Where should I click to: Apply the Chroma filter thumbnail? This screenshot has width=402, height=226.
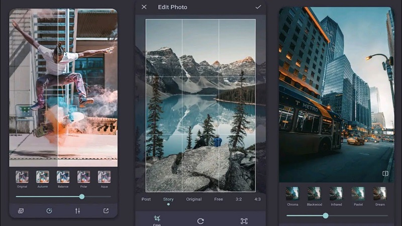[292, 193]
